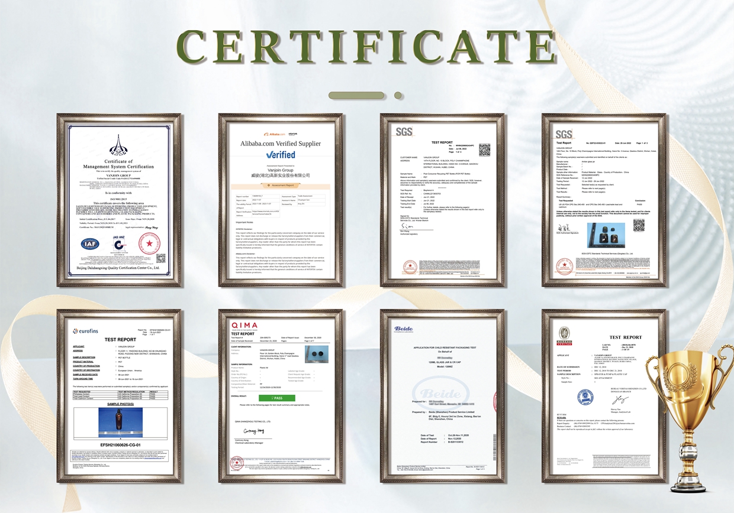The image size is (734, 513).
Task: Click the red star seal on ISO certificate
Action: pyautogui.click(x=149, y=243)
